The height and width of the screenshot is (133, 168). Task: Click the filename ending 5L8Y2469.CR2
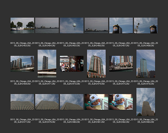(x=22, y=82)
